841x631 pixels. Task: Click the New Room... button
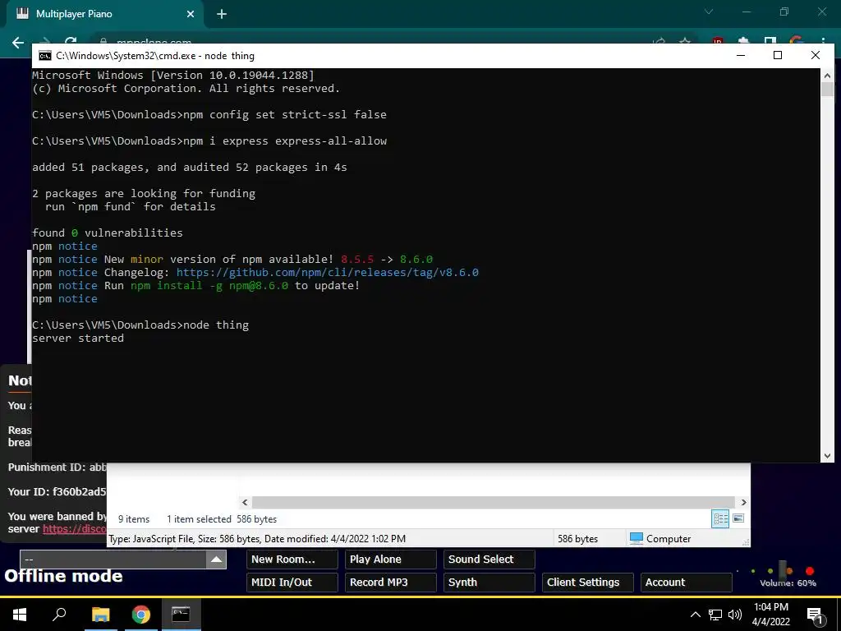(292, 560)
